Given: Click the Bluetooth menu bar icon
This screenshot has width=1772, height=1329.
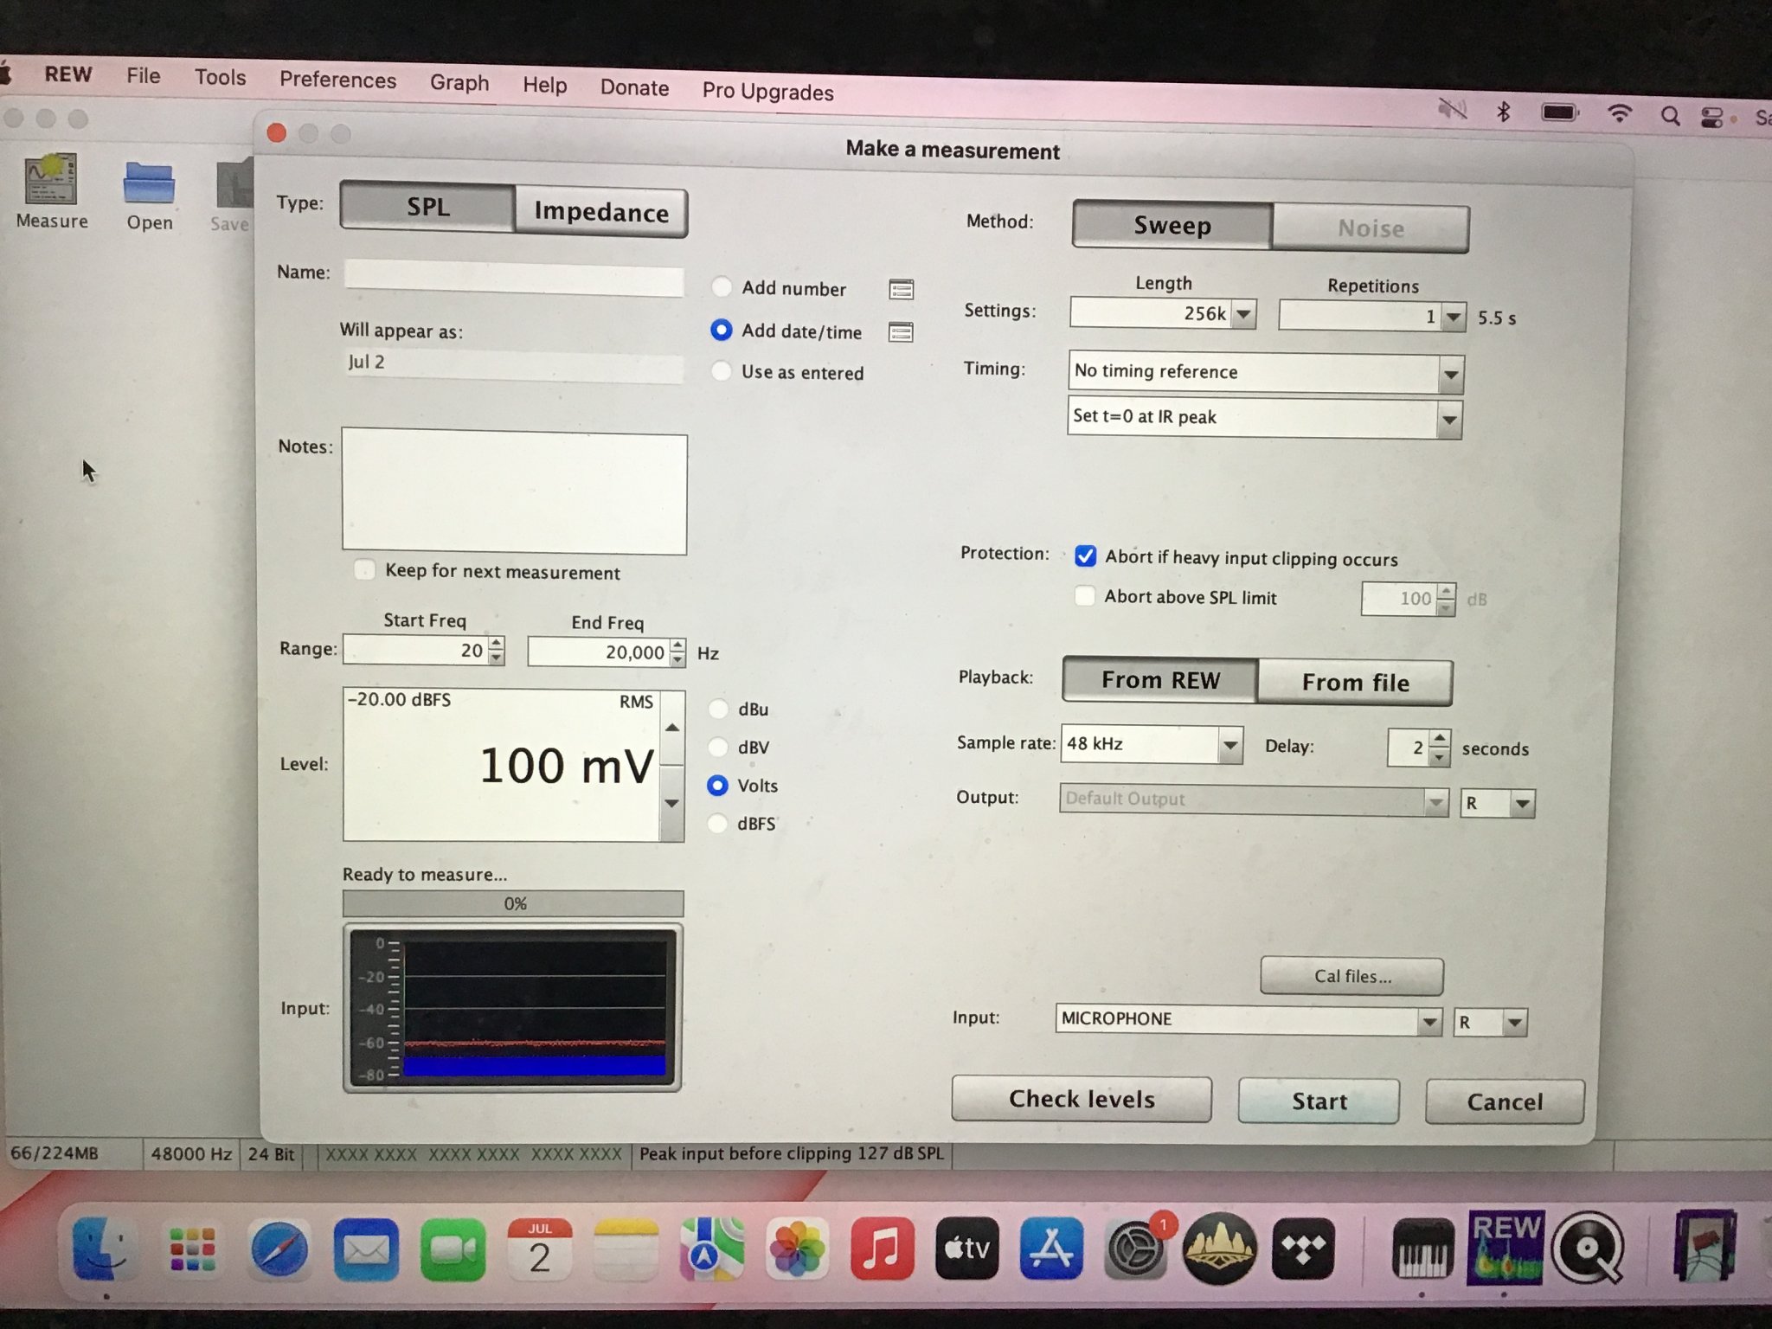Looking at the screenshot, I should tap(1504, 112).
